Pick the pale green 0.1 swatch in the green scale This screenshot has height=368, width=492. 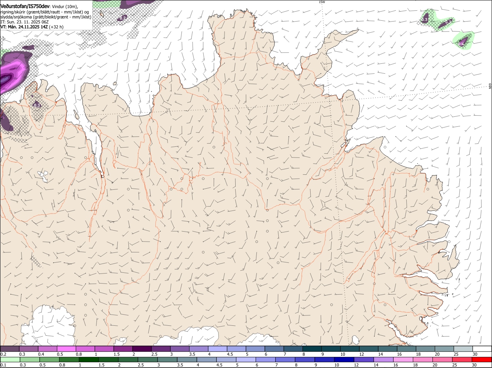[10, 359]
